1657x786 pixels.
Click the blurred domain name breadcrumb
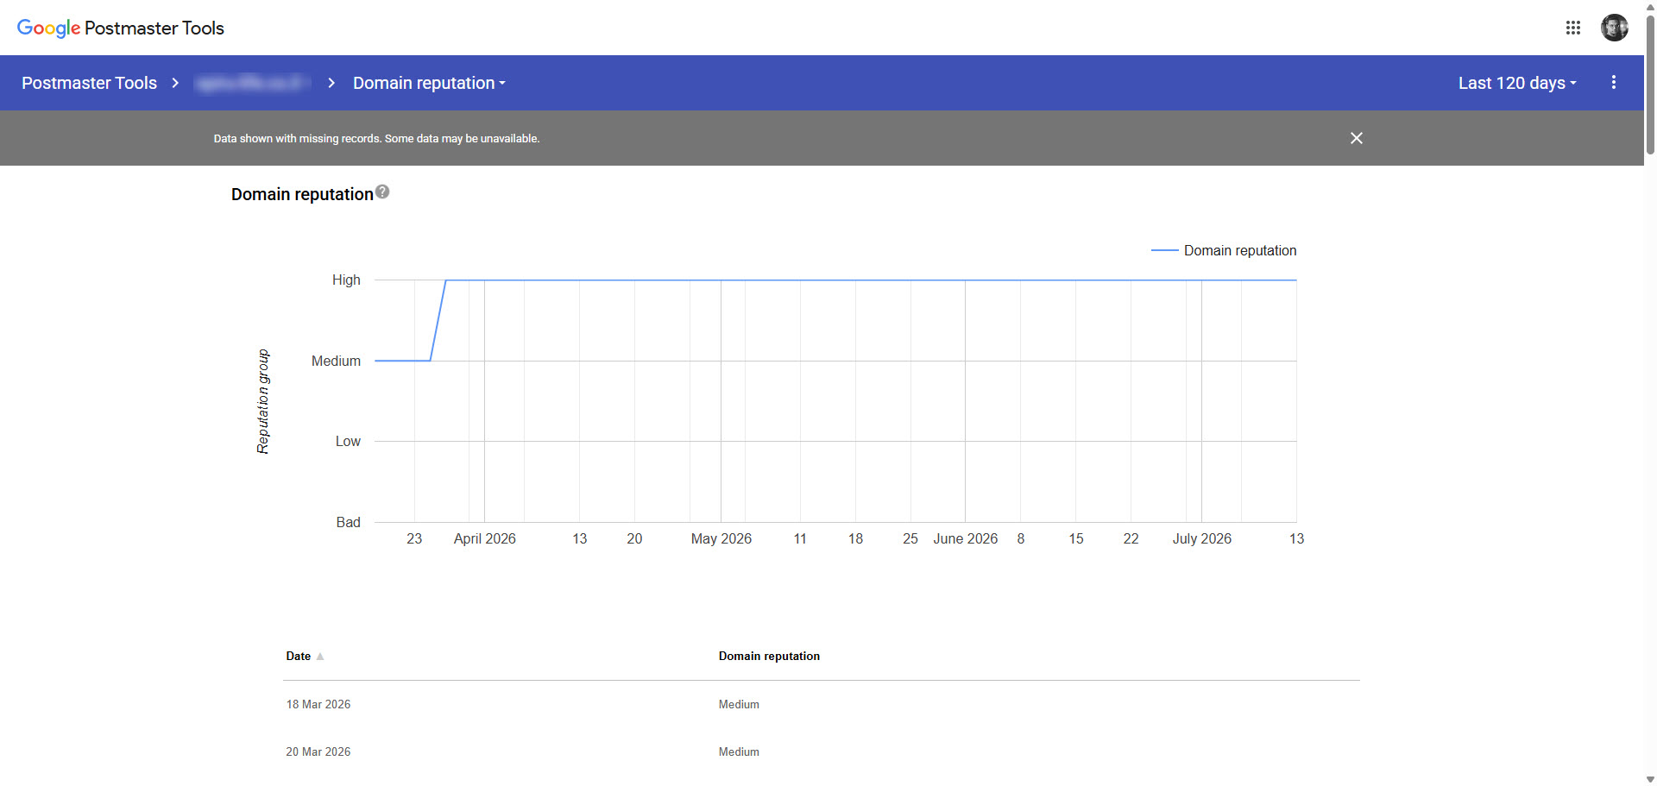tap(252, 83)
